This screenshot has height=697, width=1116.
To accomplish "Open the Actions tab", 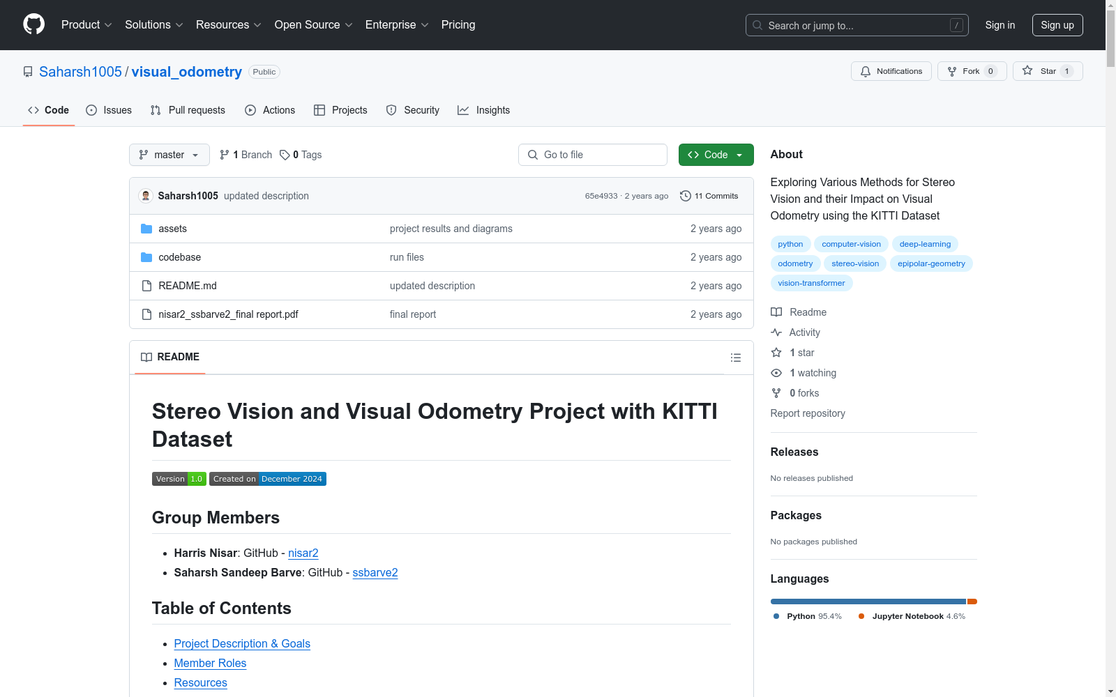I will pos(270,110).
